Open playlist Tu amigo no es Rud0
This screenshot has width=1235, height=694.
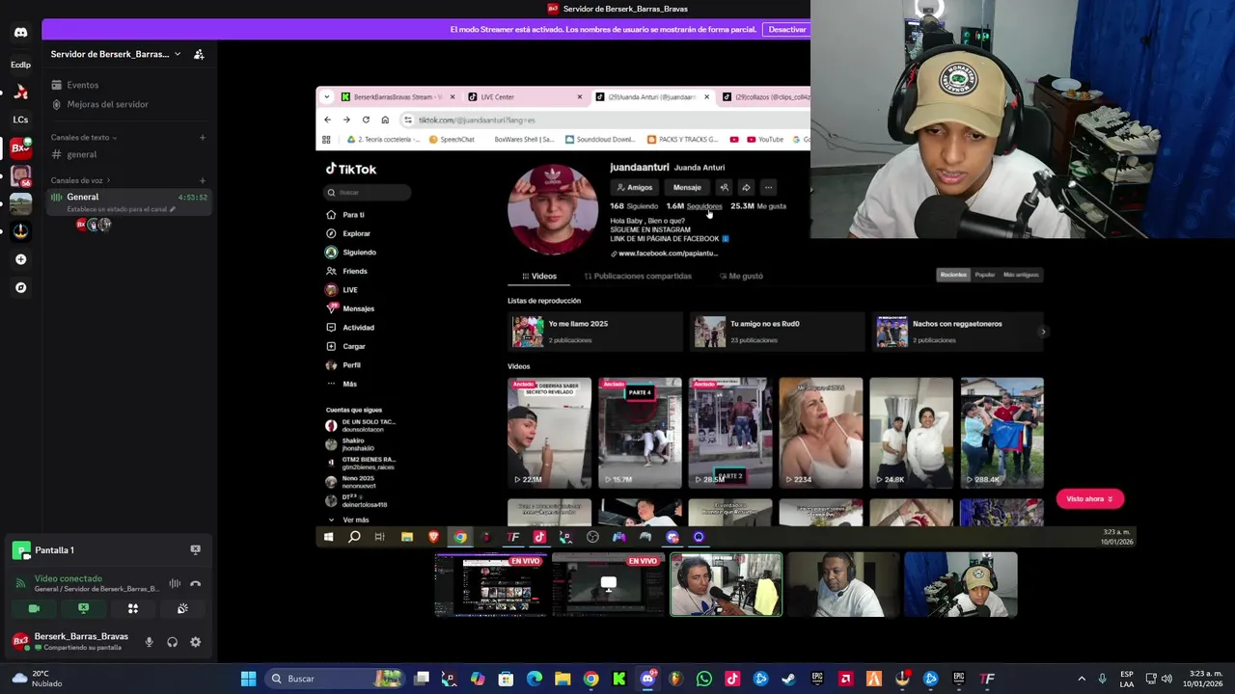[x=778, y=332]
